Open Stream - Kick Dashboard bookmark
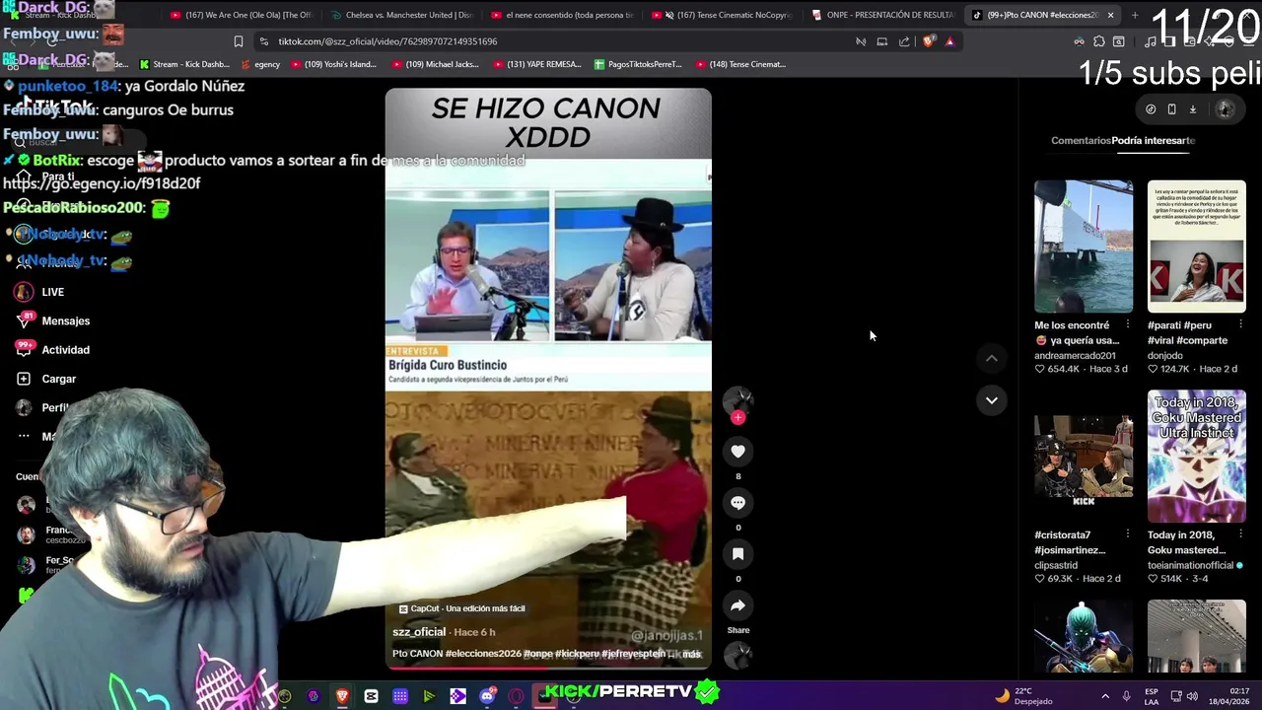This screenshot has width=1262, height=710. click(x=184, y=64)
